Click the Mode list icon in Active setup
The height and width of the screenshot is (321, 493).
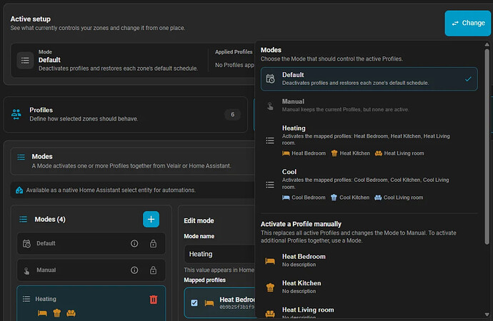(25, 61)
